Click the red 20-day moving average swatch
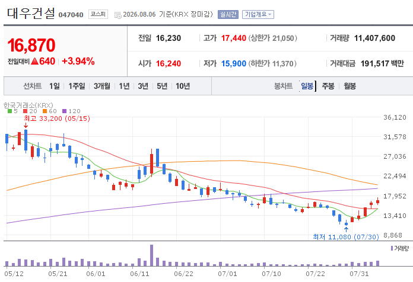The width and height of the screenshot is (413, 282). coord(26,111)
